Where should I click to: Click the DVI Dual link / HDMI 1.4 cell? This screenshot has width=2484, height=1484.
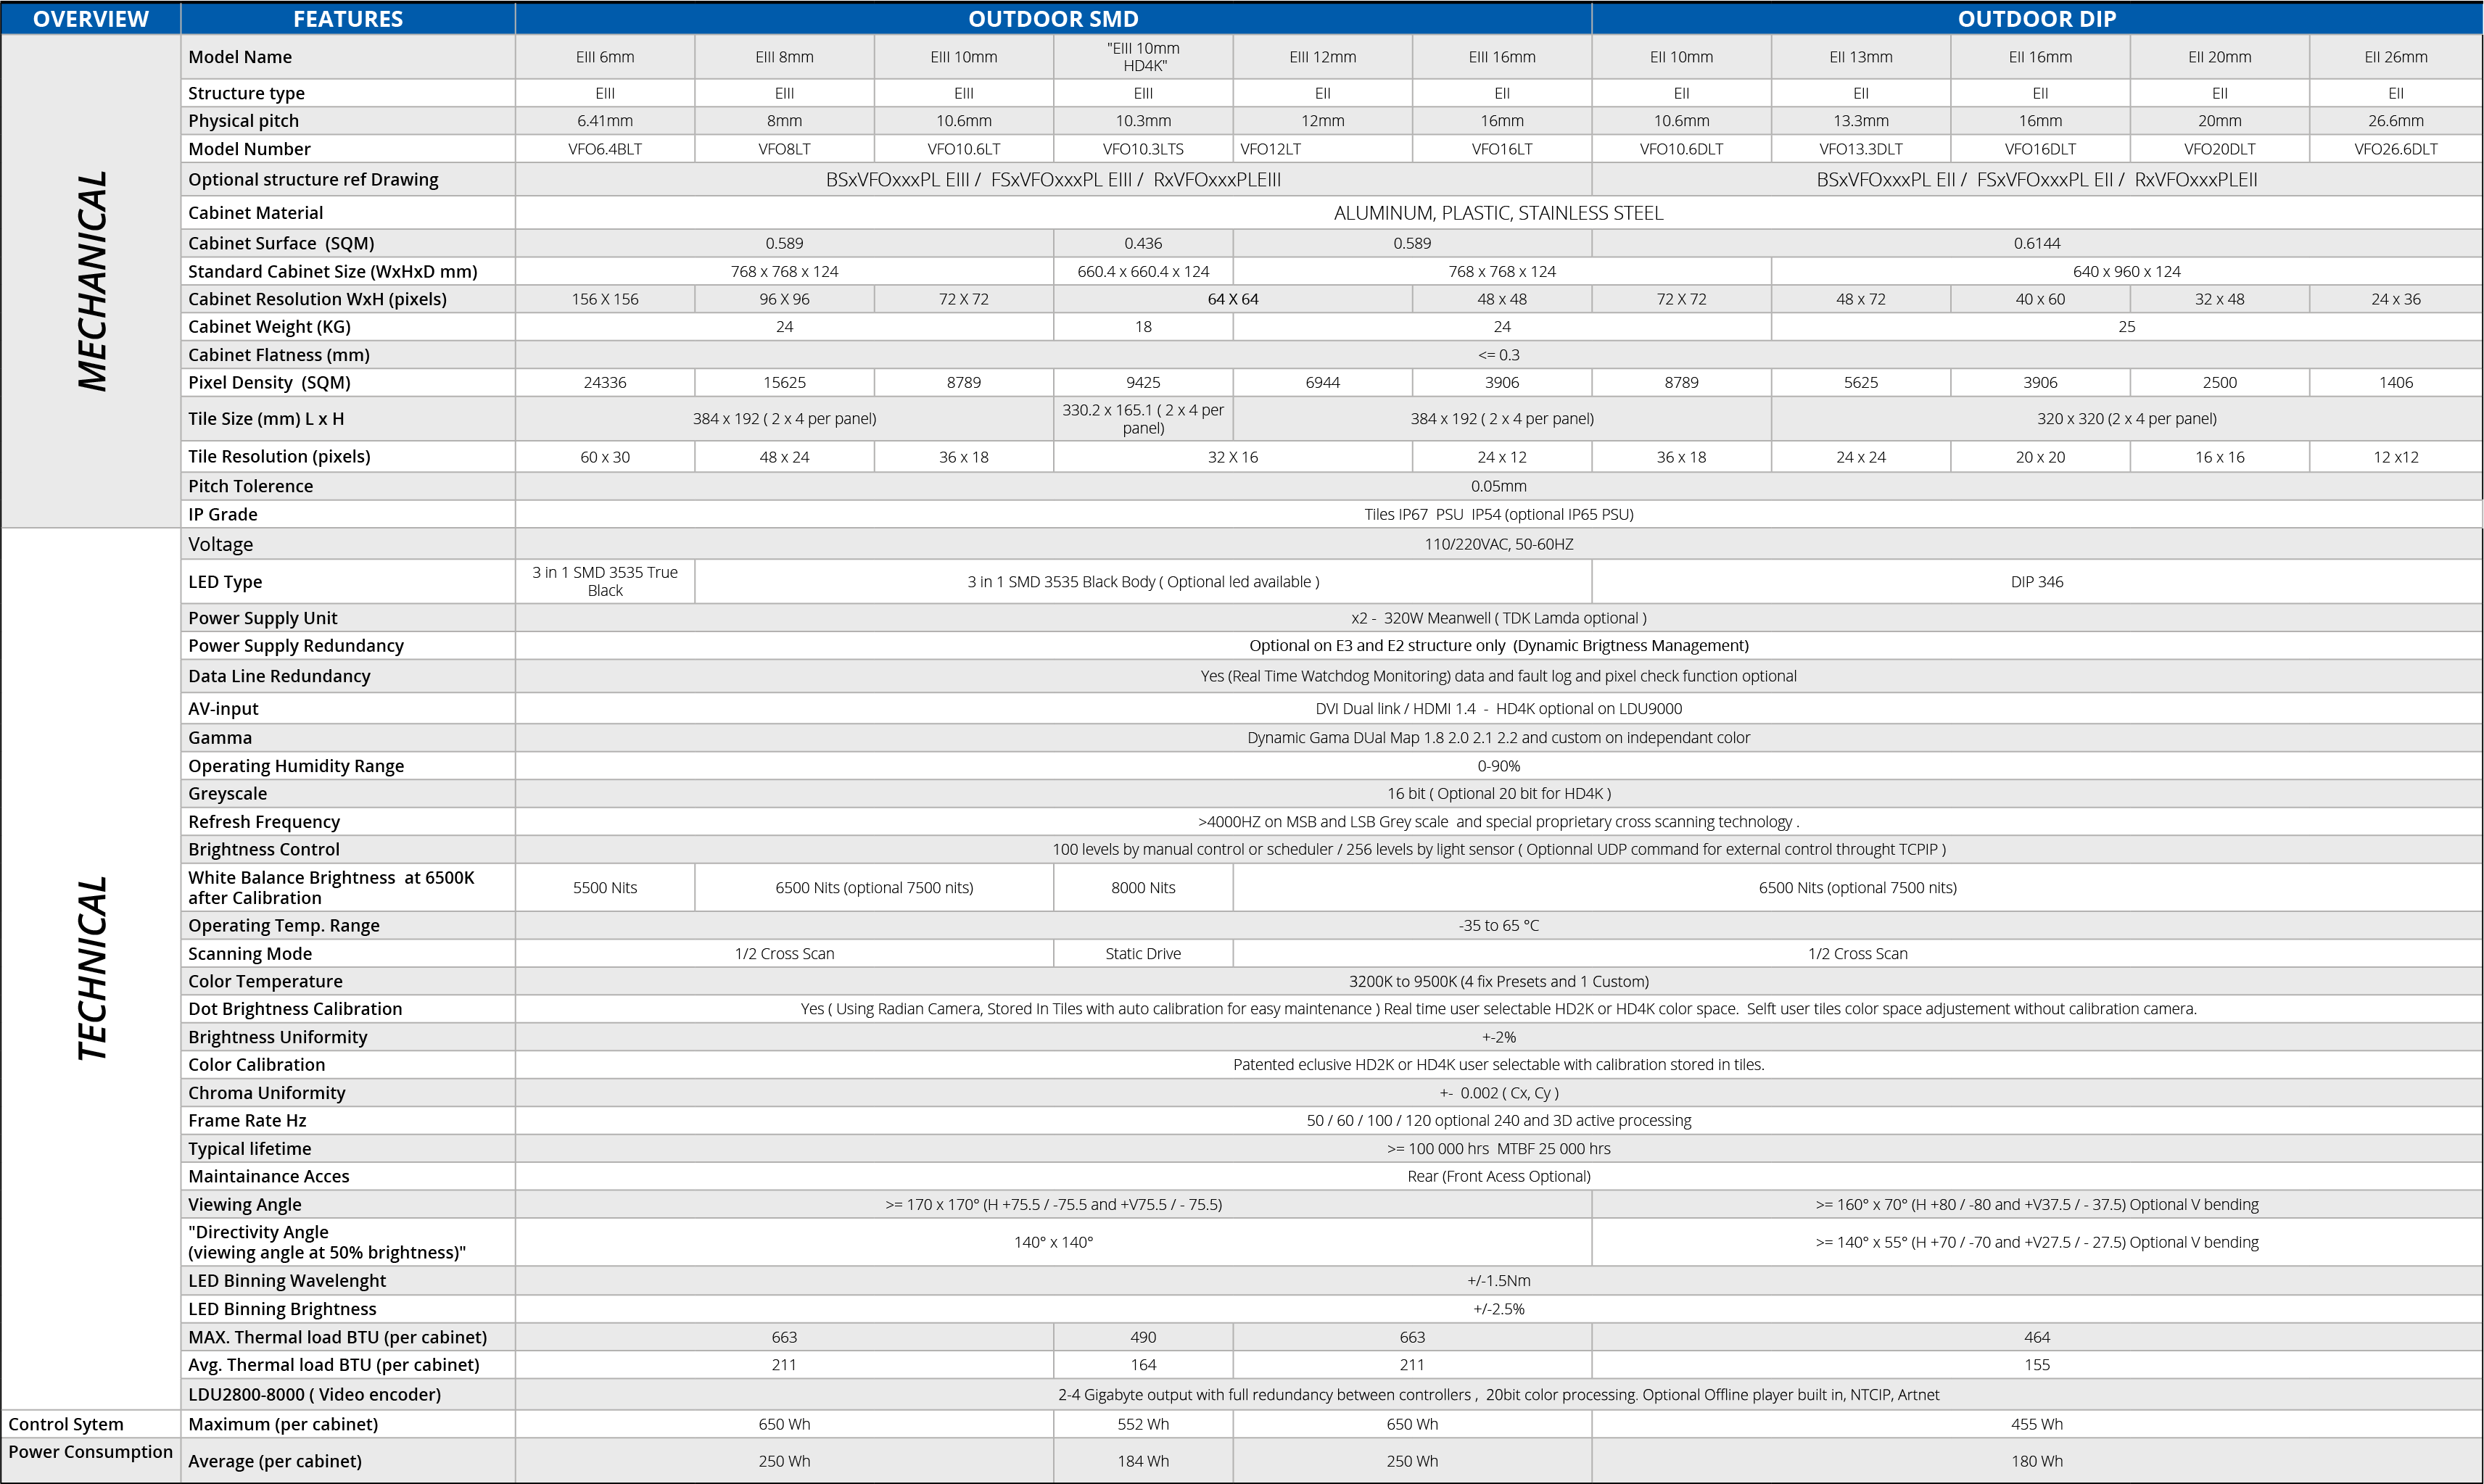tap(1498, 708)
